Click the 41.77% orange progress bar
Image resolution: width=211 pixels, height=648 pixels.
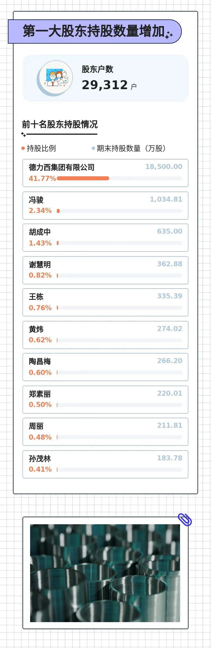pos(83,178)
